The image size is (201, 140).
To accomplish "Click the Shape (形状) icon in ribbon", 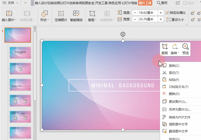I will tap(44, 14).
